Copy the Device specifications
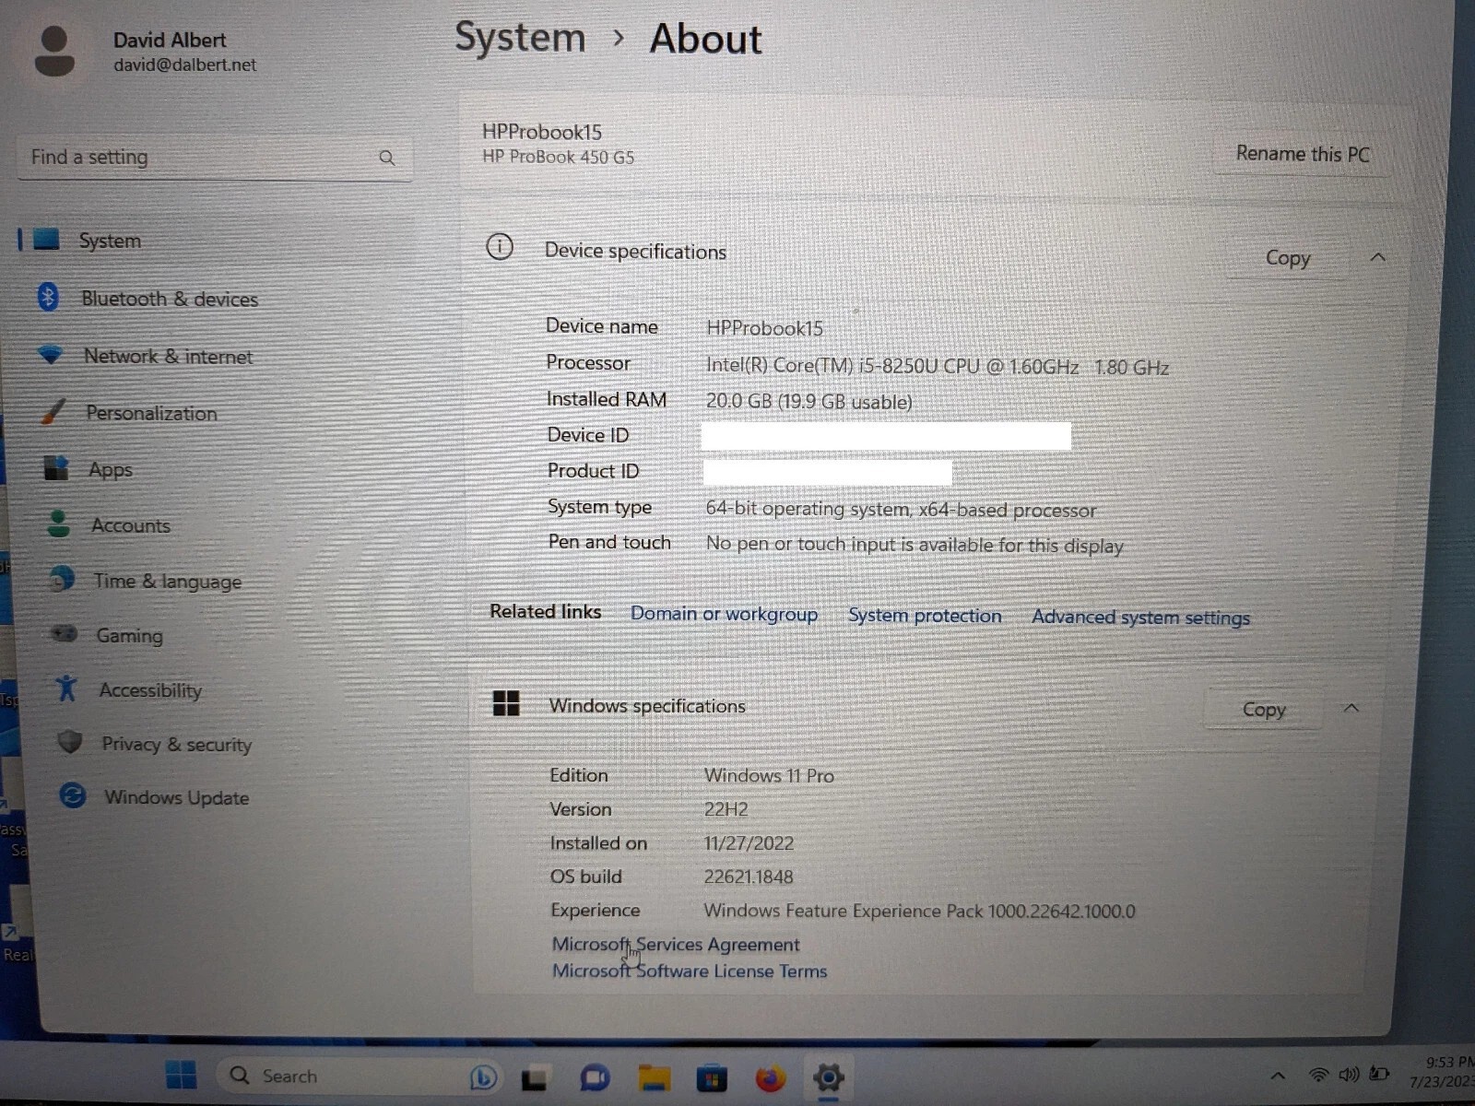The image size is (1475, 1106). point(1288,258)
